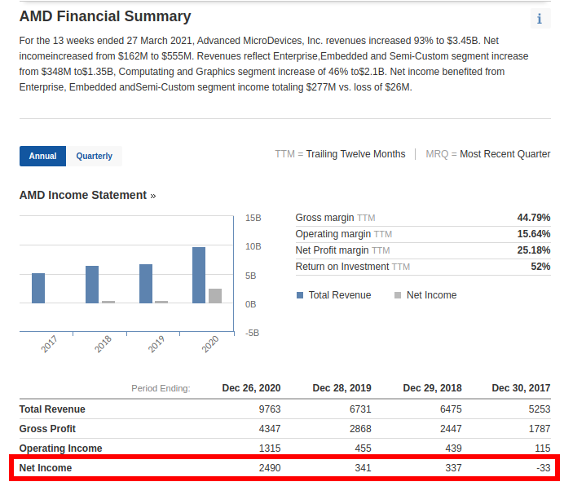Click the blue Total Revenue legend swatch
This screenshot has height=495, width=564.
click(x=300, y=295)
